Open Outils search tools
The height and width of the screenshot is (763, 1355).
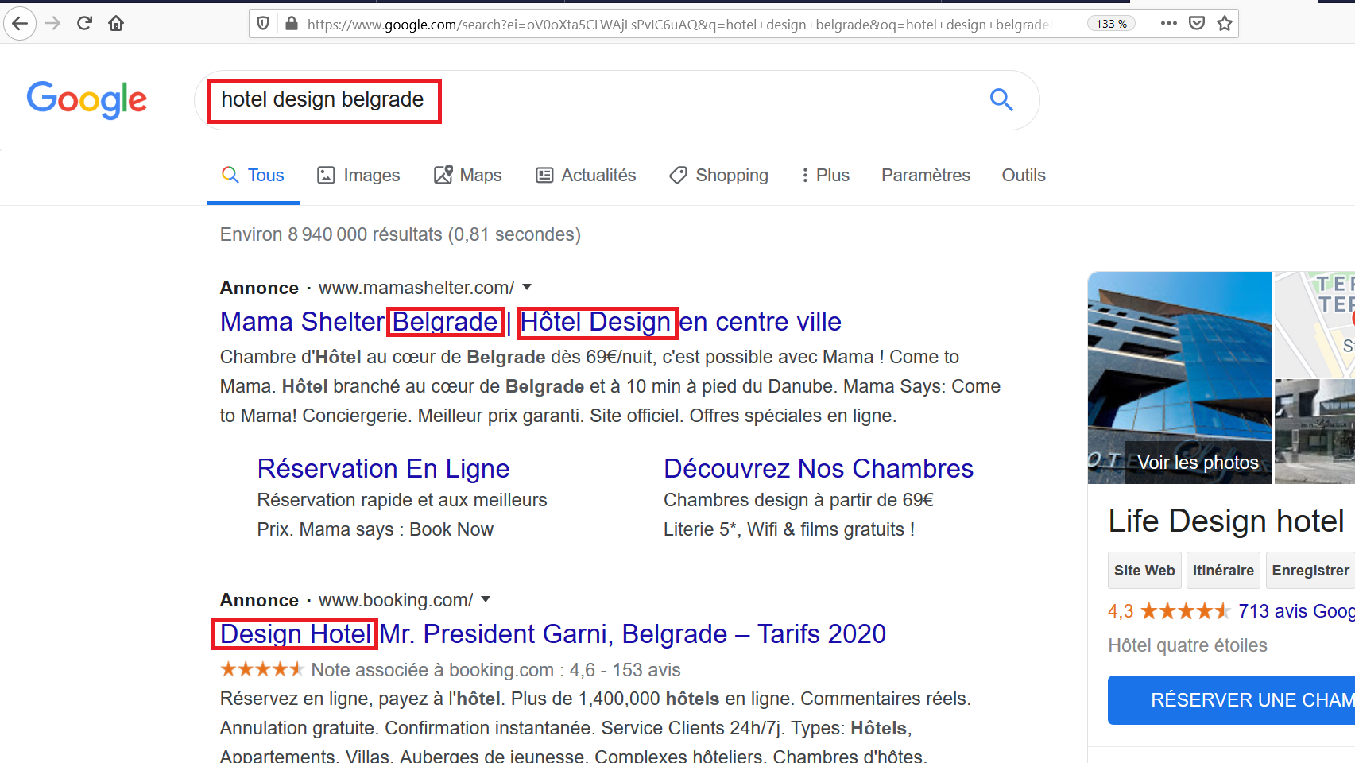(1024, 176)
